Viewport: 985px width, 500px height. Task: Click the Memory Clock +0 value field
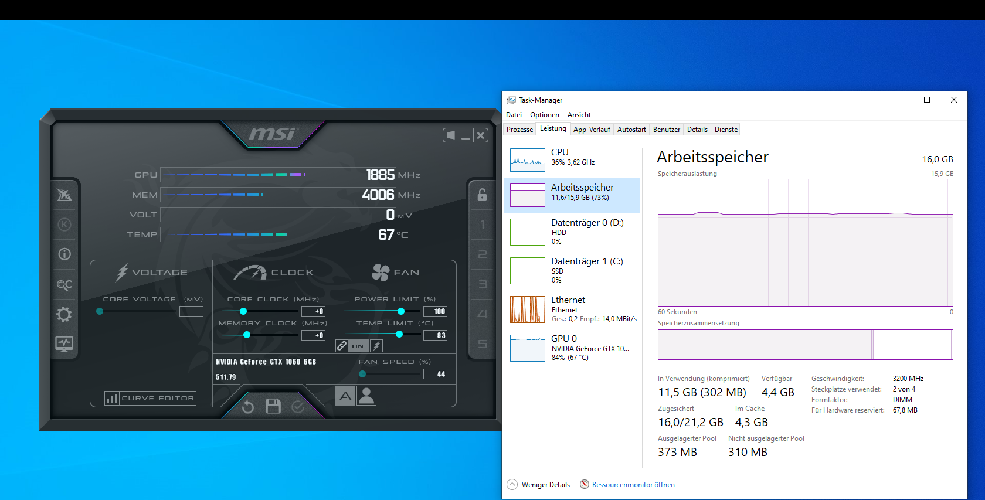[313, 335]
